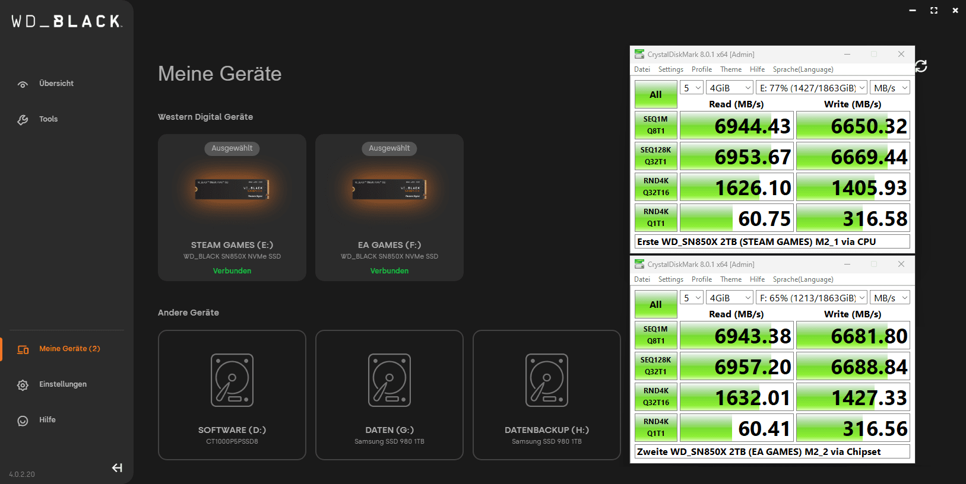This screenshot has height=484, width=966.
Task: Open the Profile menu in the lower CrystalDiskMark
Action: pos(702,279)
